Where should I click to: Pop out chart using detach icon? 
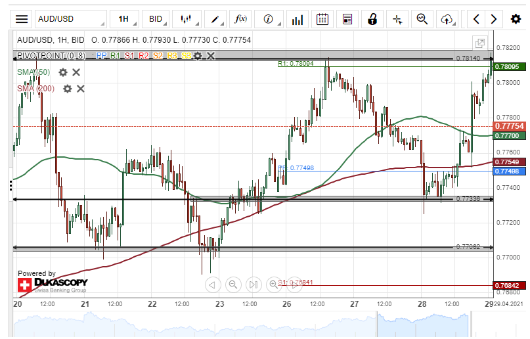coord(480,41)
